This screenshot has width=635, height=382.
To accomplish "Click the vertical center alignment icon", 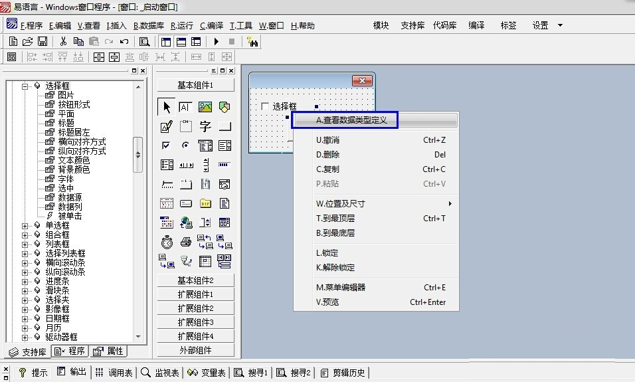I will point(114,57).
